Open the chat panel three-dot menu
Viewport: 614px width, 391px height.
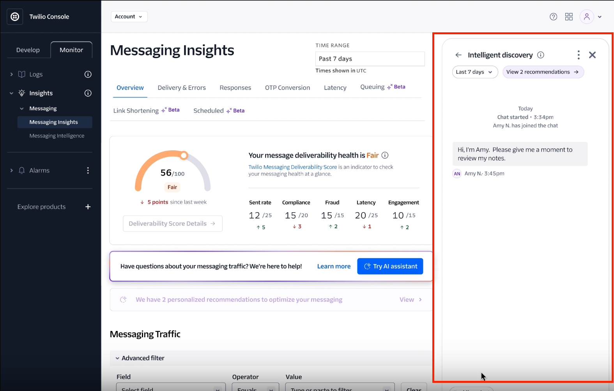pyautogui.click(x=579, y=55)
